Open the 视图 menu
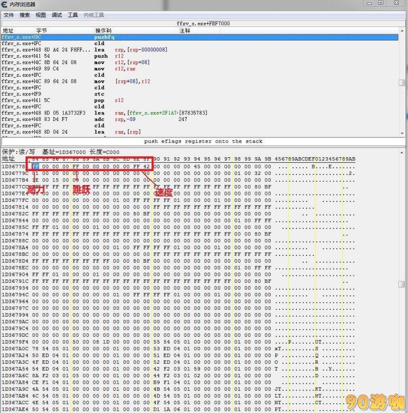The width and height of the screenshot is (408, 413). [x=40, y=15]
